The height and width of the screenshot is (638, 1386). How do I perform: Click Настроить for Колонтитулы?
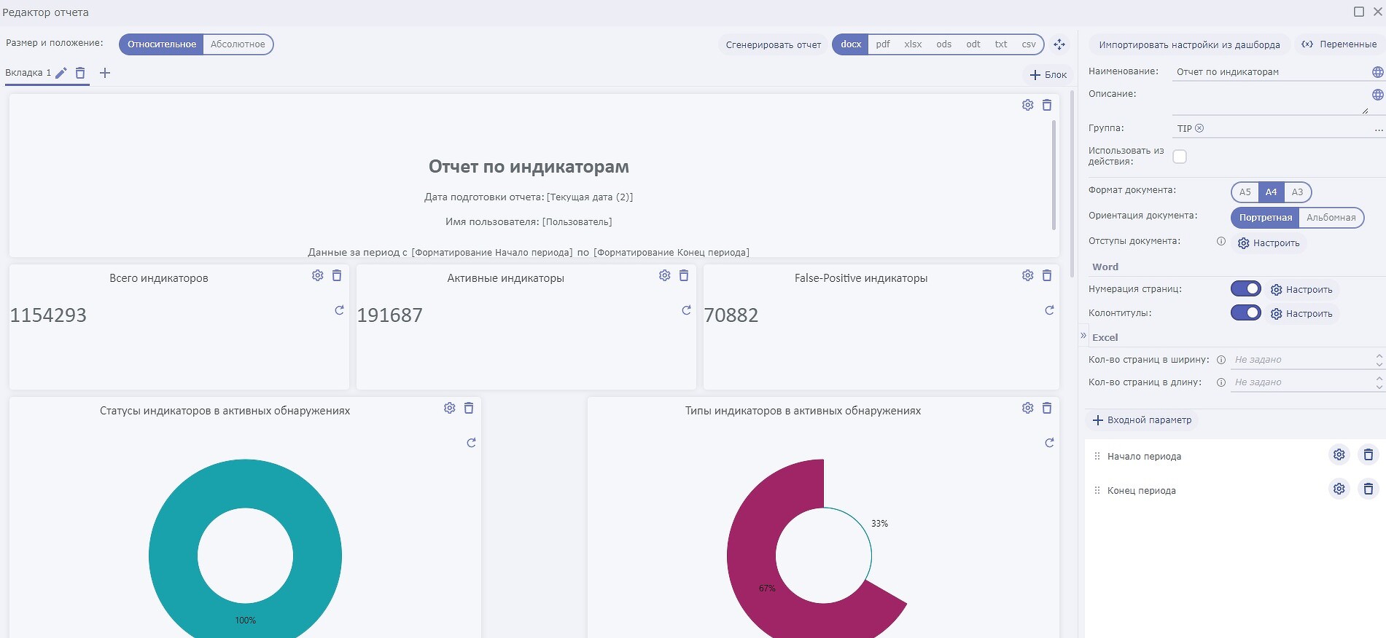[1301, 314]
